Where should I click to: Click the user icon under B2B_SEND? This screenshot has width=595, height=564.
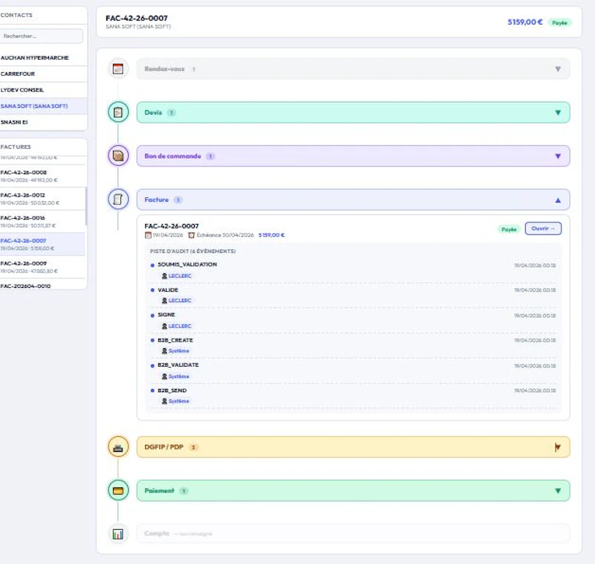point(164,401)
